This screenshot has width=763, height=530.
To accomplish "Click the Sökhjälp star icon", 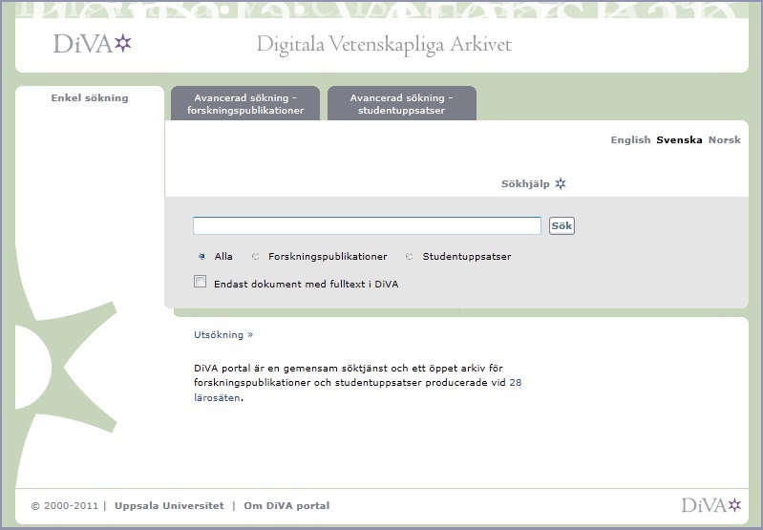I will (x=561, y=183).
